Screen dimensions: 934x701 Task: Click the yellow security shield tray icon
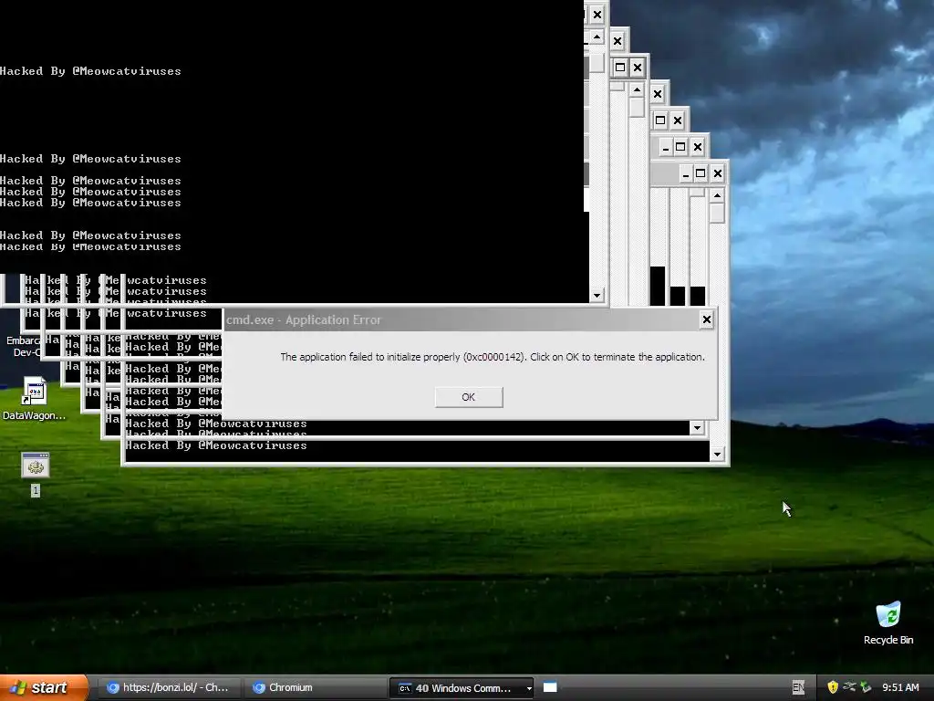pos(833,687)
